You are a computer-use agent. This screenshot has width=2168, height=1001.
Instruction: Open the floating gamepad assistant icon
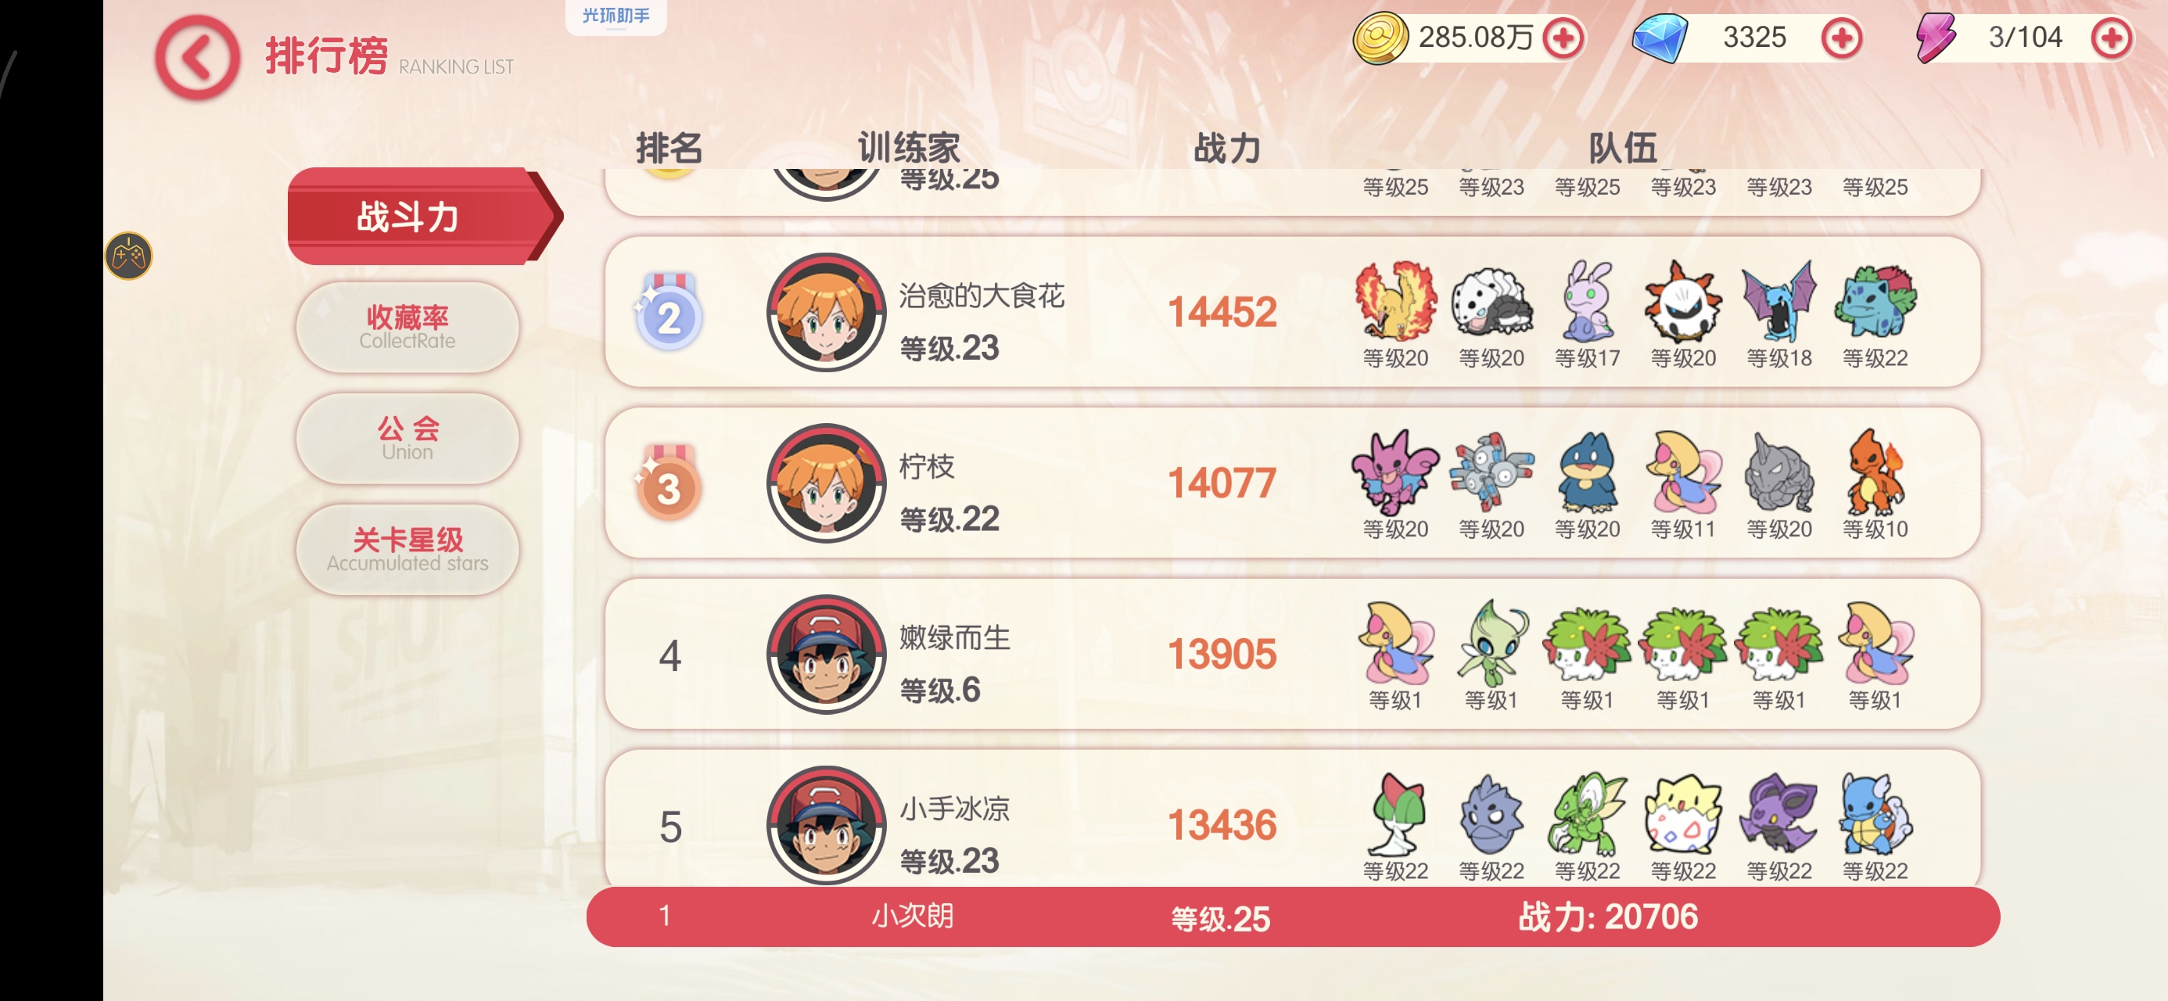click(x=129, y=256)
